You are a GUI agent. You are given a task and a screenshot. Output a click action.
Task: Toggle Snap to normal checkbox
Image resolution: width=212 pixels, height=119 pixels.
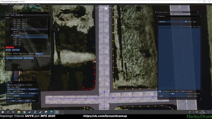180,91
